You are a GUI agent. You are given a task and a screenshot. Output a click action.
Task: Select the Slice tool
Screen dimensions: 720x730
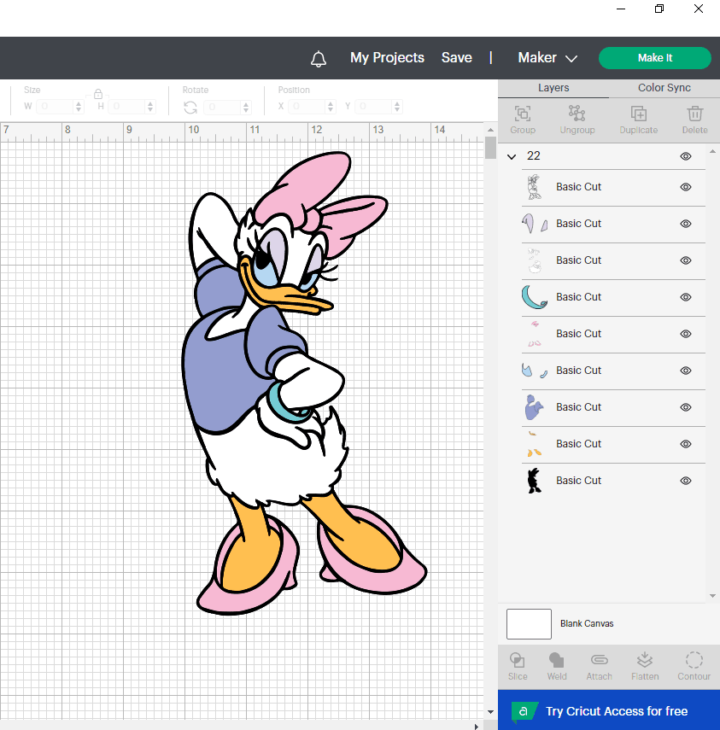pos(518,660)
